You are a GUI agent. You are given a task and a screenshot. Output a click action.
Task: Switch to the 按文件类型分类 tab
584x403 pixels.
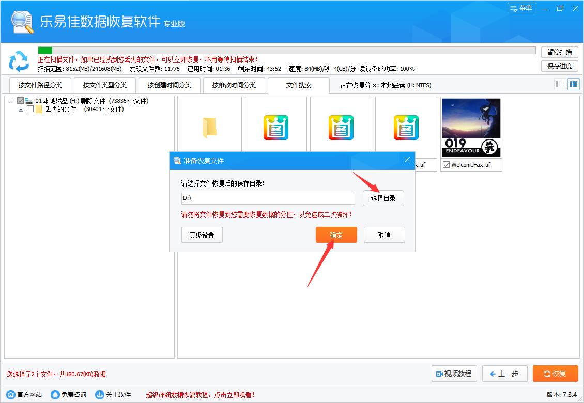click(x=104, y=85)
